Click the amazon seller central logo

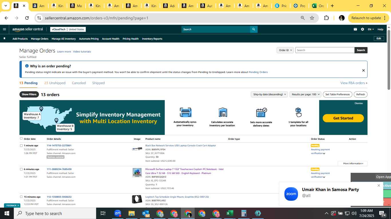tap(27, 29)
